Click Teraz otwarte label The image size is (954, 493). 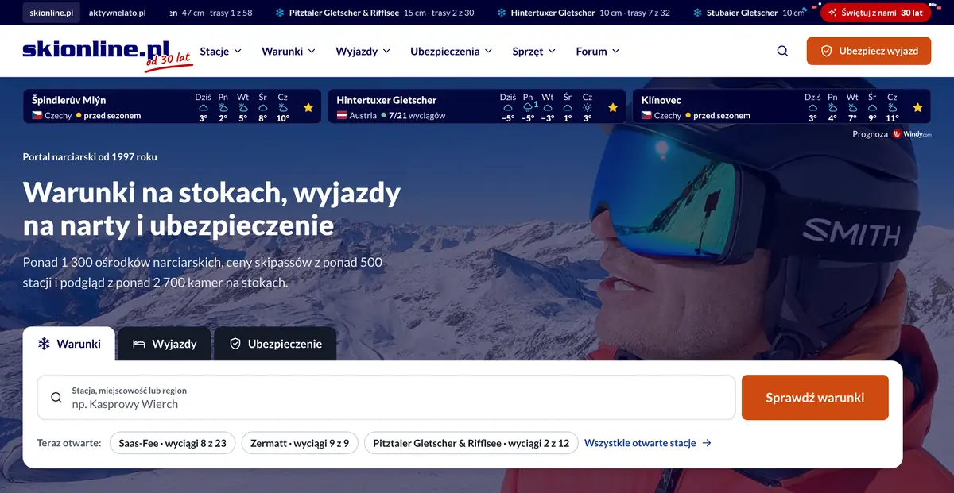click(x=68, y=443)
